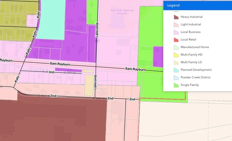Screen dimensions: 232x141
Task: Select the red Local Retail legend symbol
Action: point(176,40)
